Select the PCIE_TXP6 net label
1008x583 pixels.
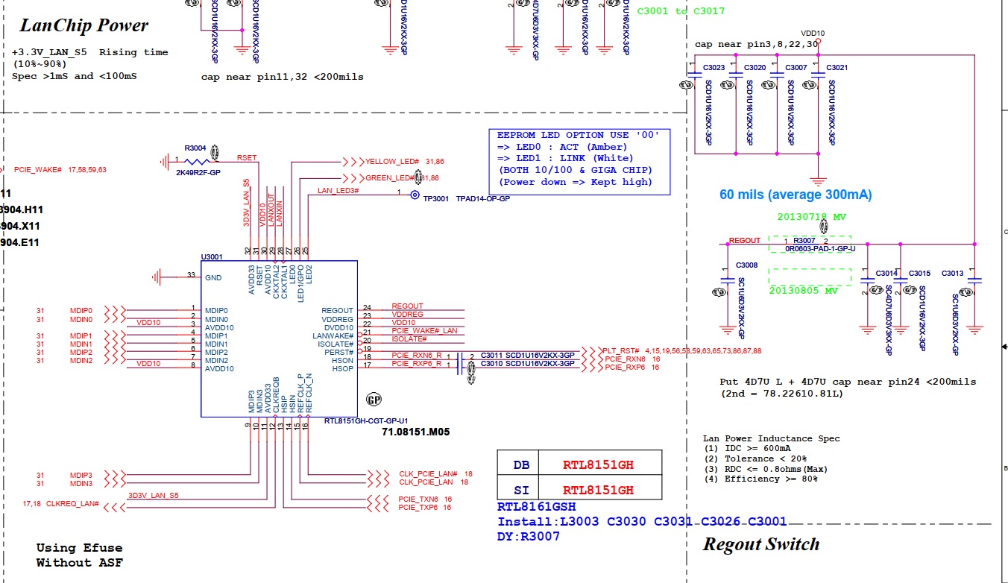(419, 507)
